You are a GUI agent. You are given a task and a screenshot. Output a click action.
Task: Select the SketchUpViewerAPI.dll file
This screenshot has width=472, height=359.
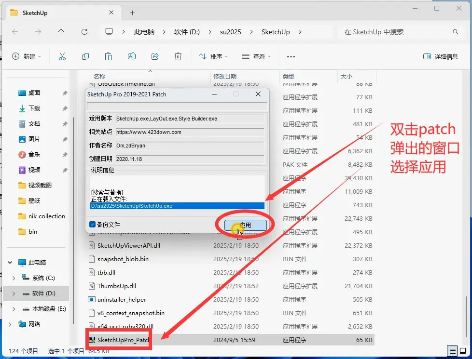tap(128, 245)
